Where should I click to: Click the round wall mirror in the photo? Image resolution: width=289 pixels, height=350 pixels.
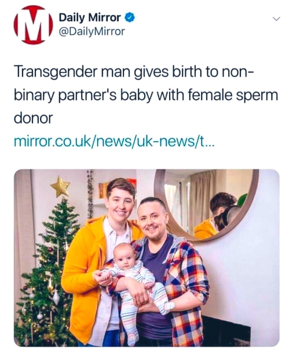coord(206,205)
